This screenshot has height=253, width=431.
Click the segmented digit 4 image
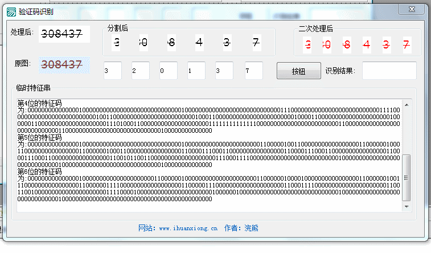click(x=199, y=43)
